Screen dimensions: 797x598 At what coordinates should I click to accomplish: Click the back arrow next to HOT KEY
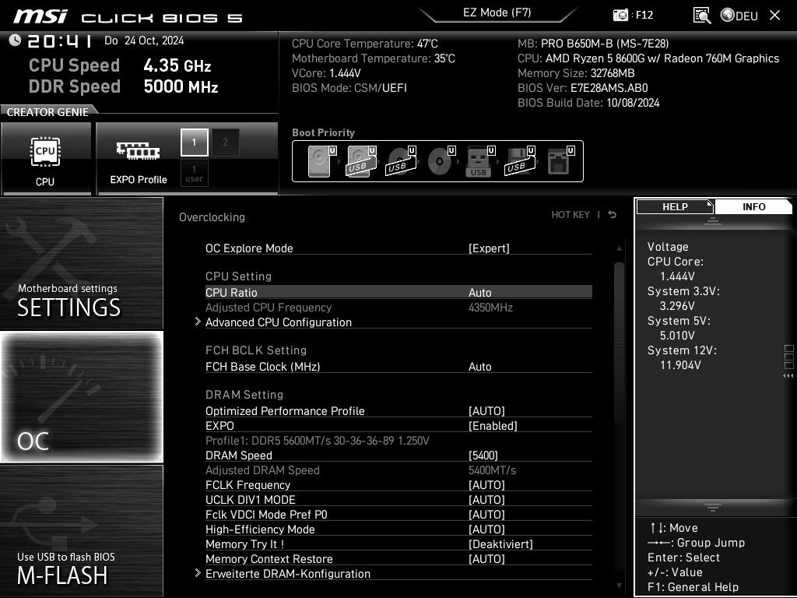(613, 215)
